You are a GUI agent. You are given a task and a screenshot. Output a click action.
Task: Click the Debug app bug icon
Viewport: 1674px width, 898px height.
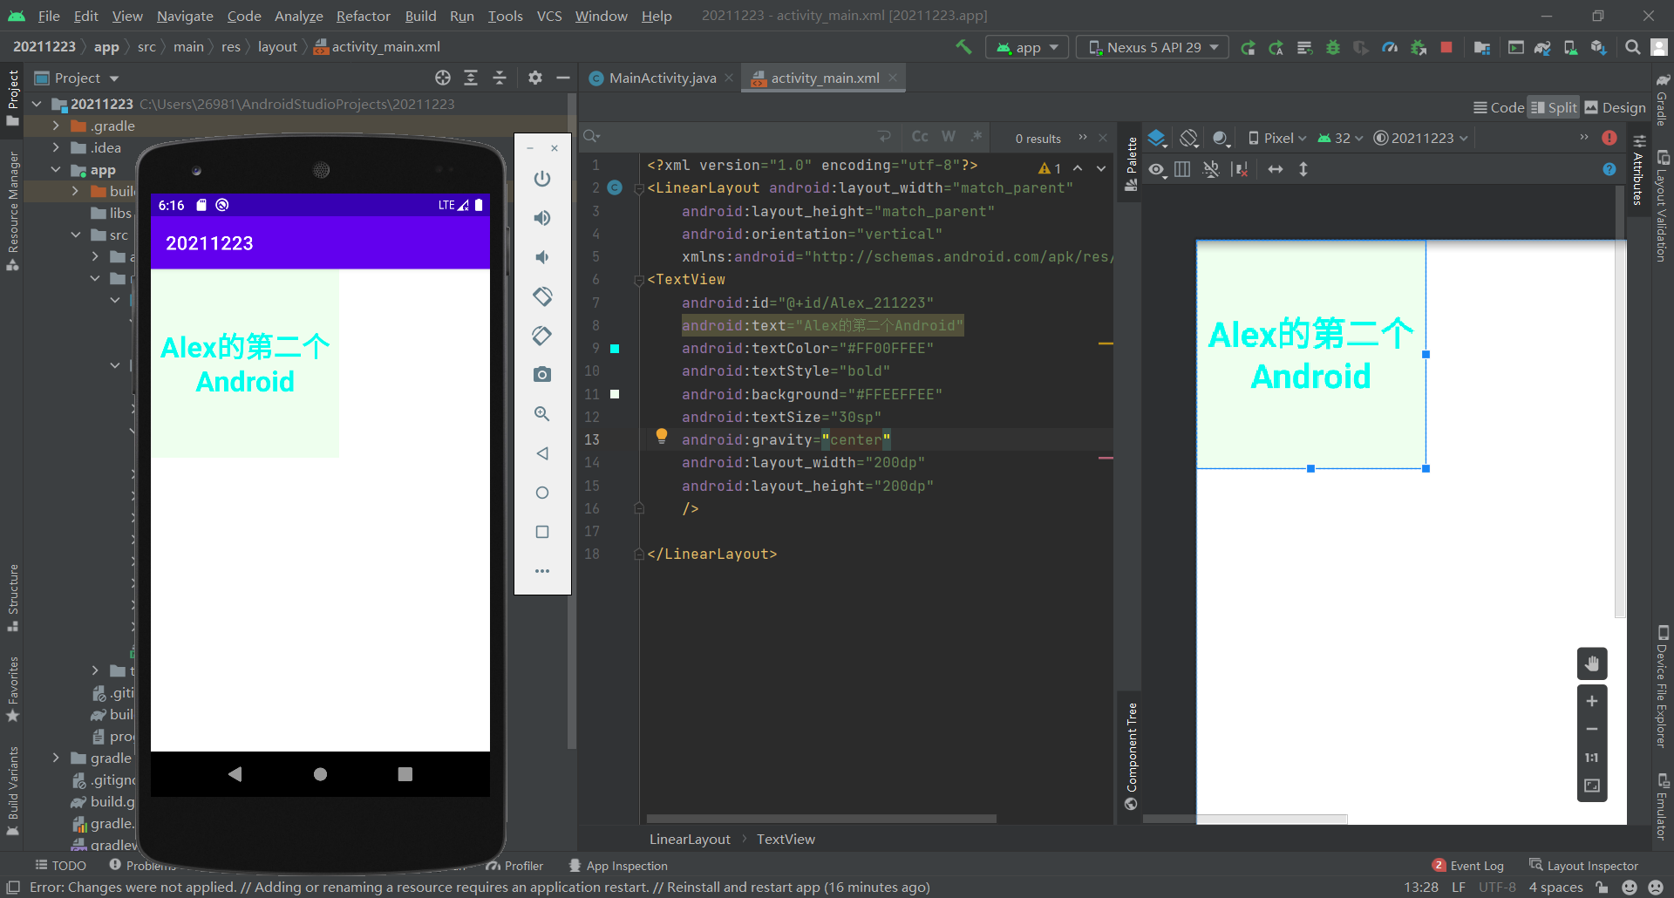coord(1332,48)
